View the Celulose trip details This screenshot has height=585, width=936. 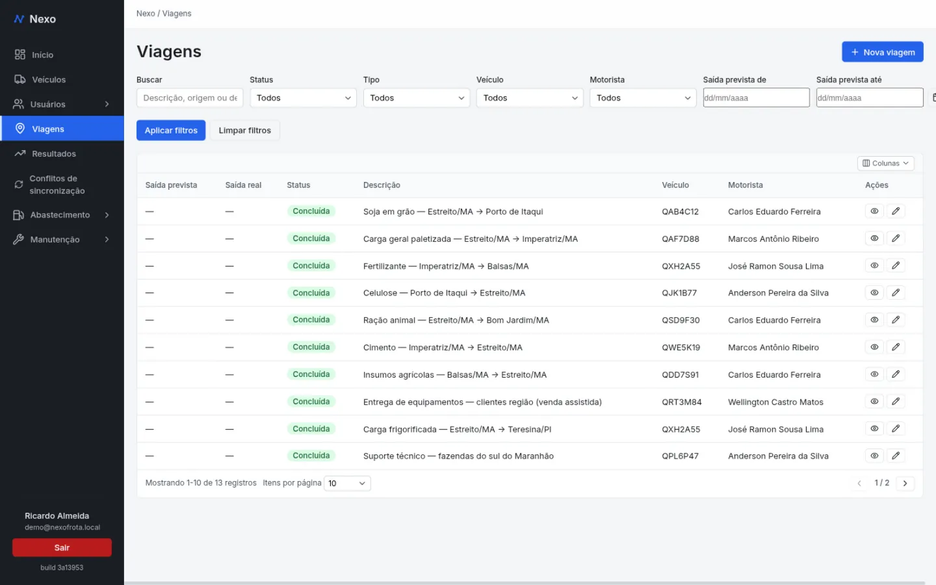tap(874, 293)
